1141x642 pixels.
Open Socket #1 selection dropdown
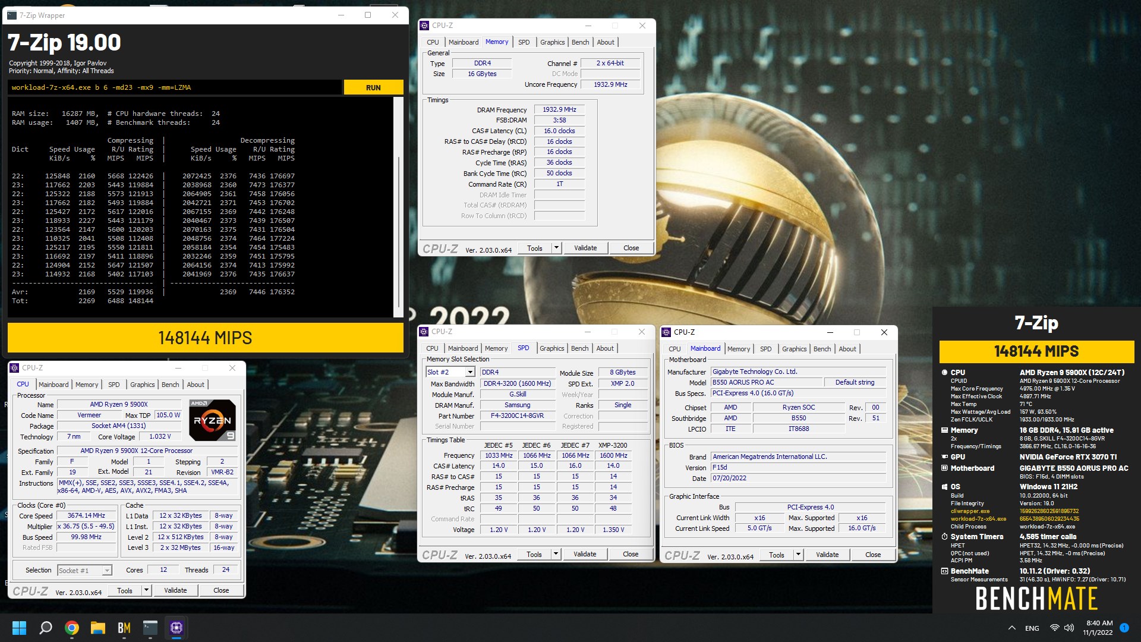pyautogui.click(x=107, y=571)
